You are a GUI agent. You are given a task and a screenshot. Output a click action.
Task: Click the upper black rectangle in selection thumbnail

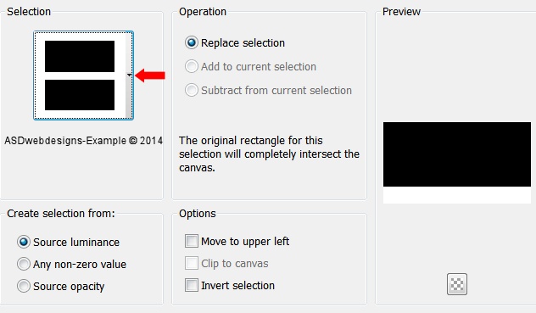click(80, 57)
